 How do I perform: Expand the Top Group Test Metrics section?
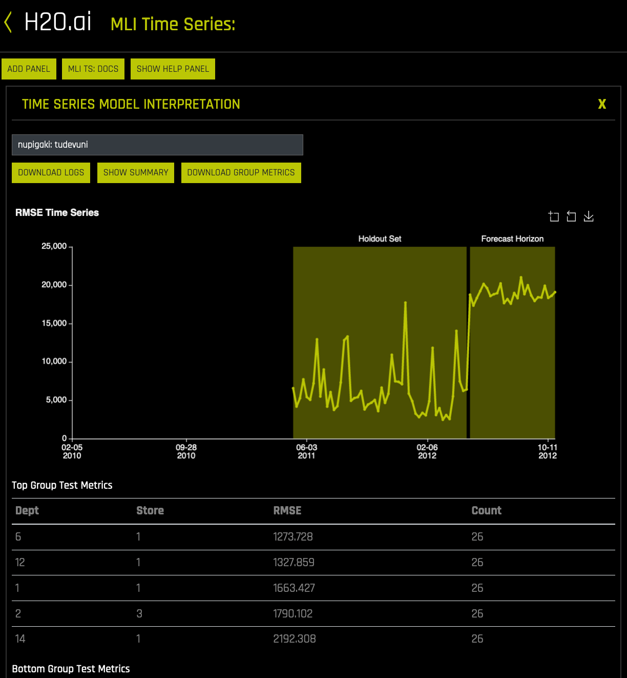(x=62, y=485)
